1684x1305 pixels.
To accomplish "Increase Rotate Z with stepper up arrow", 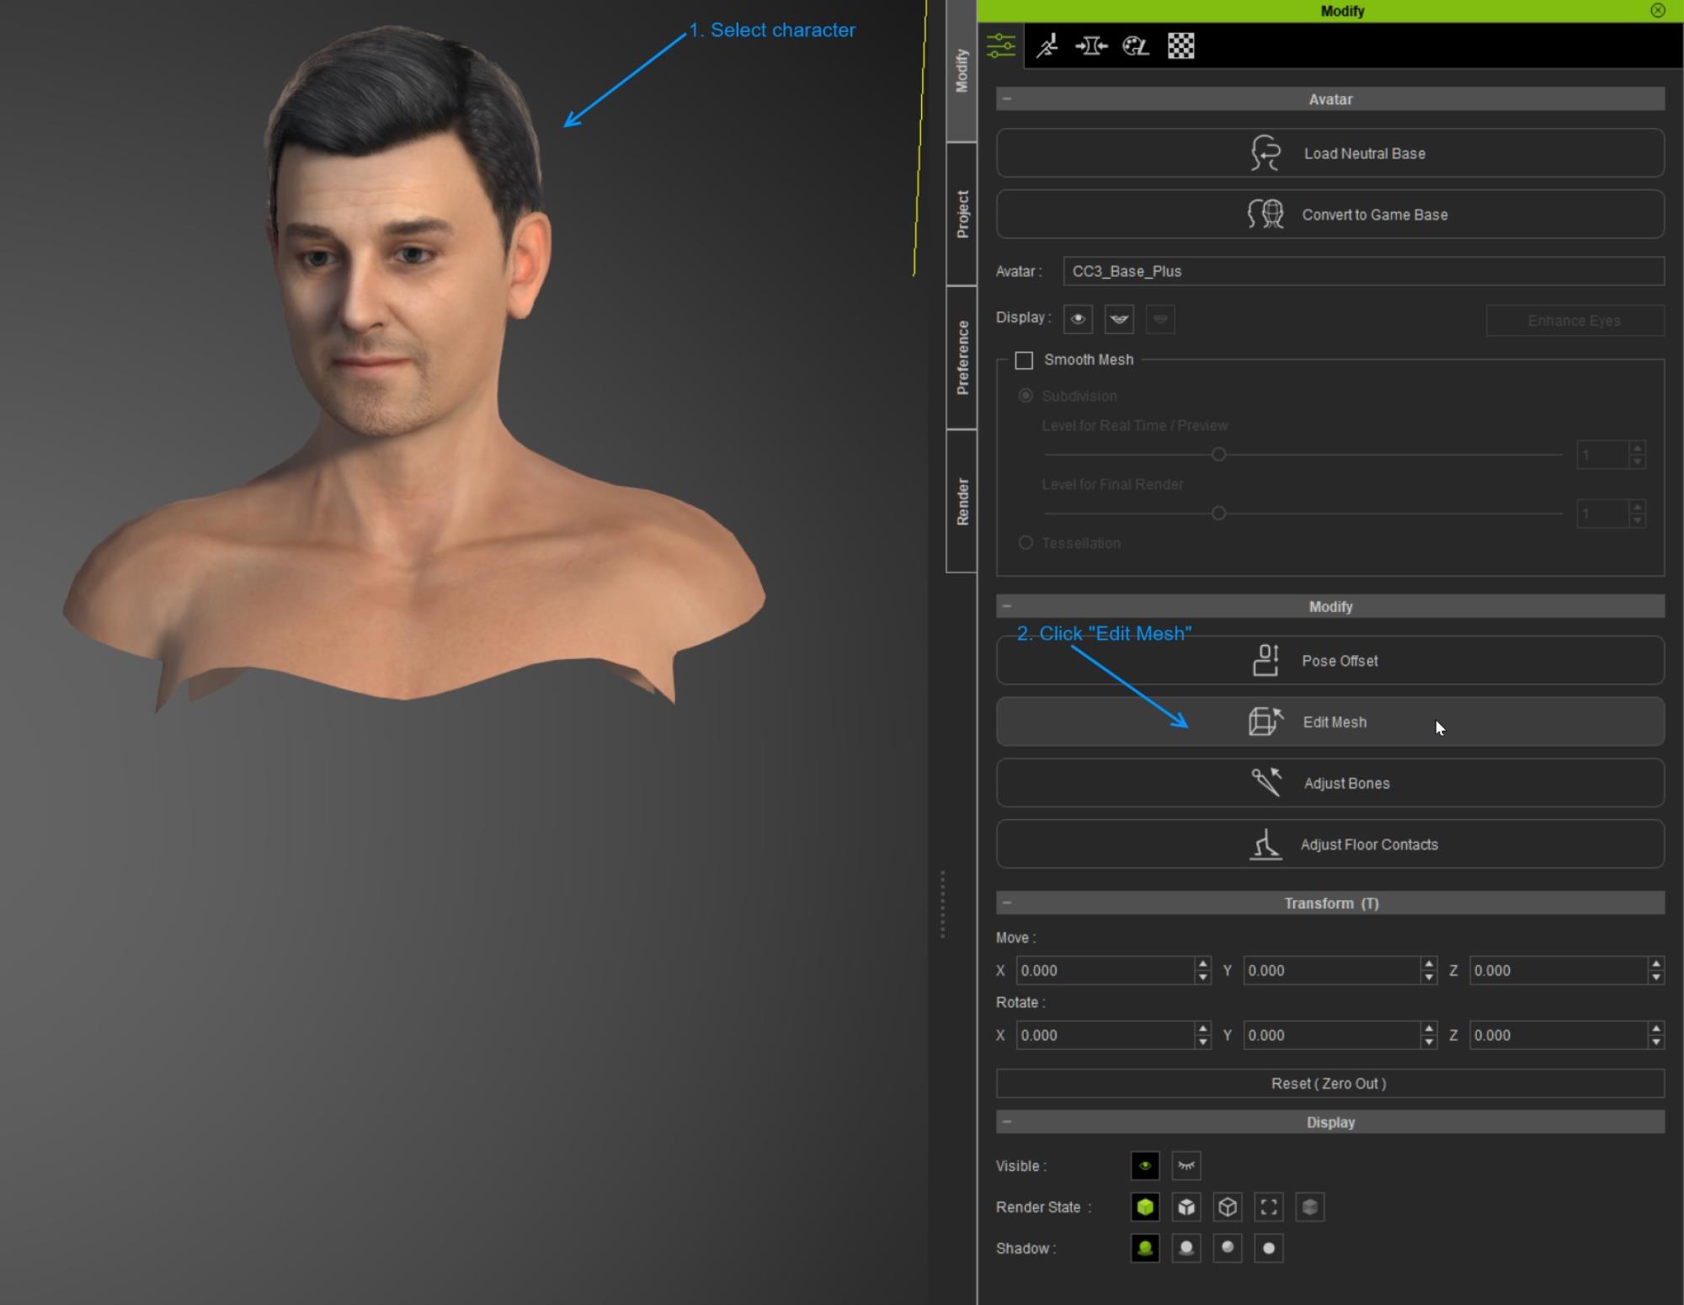I will 1656,1029.
